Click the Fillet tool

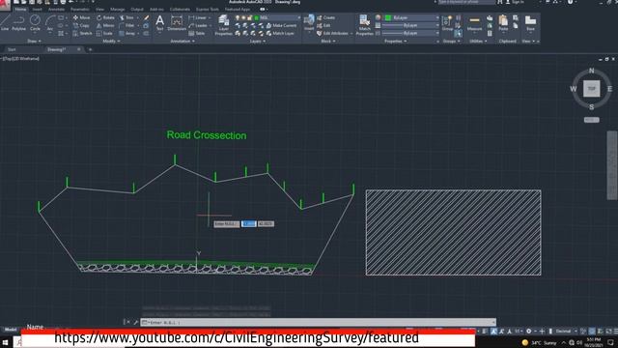[126, 26]
